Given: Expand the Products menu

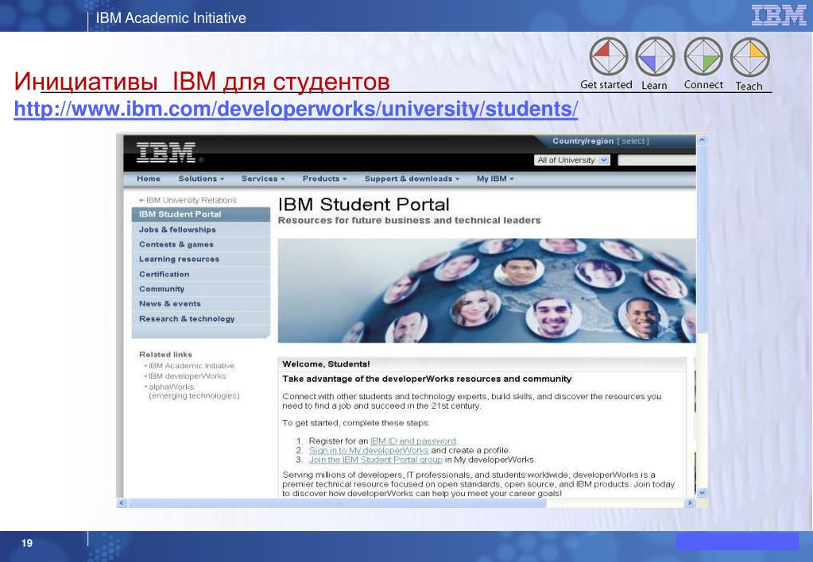Looking at the screenshot, I should [x=325, y=179].
